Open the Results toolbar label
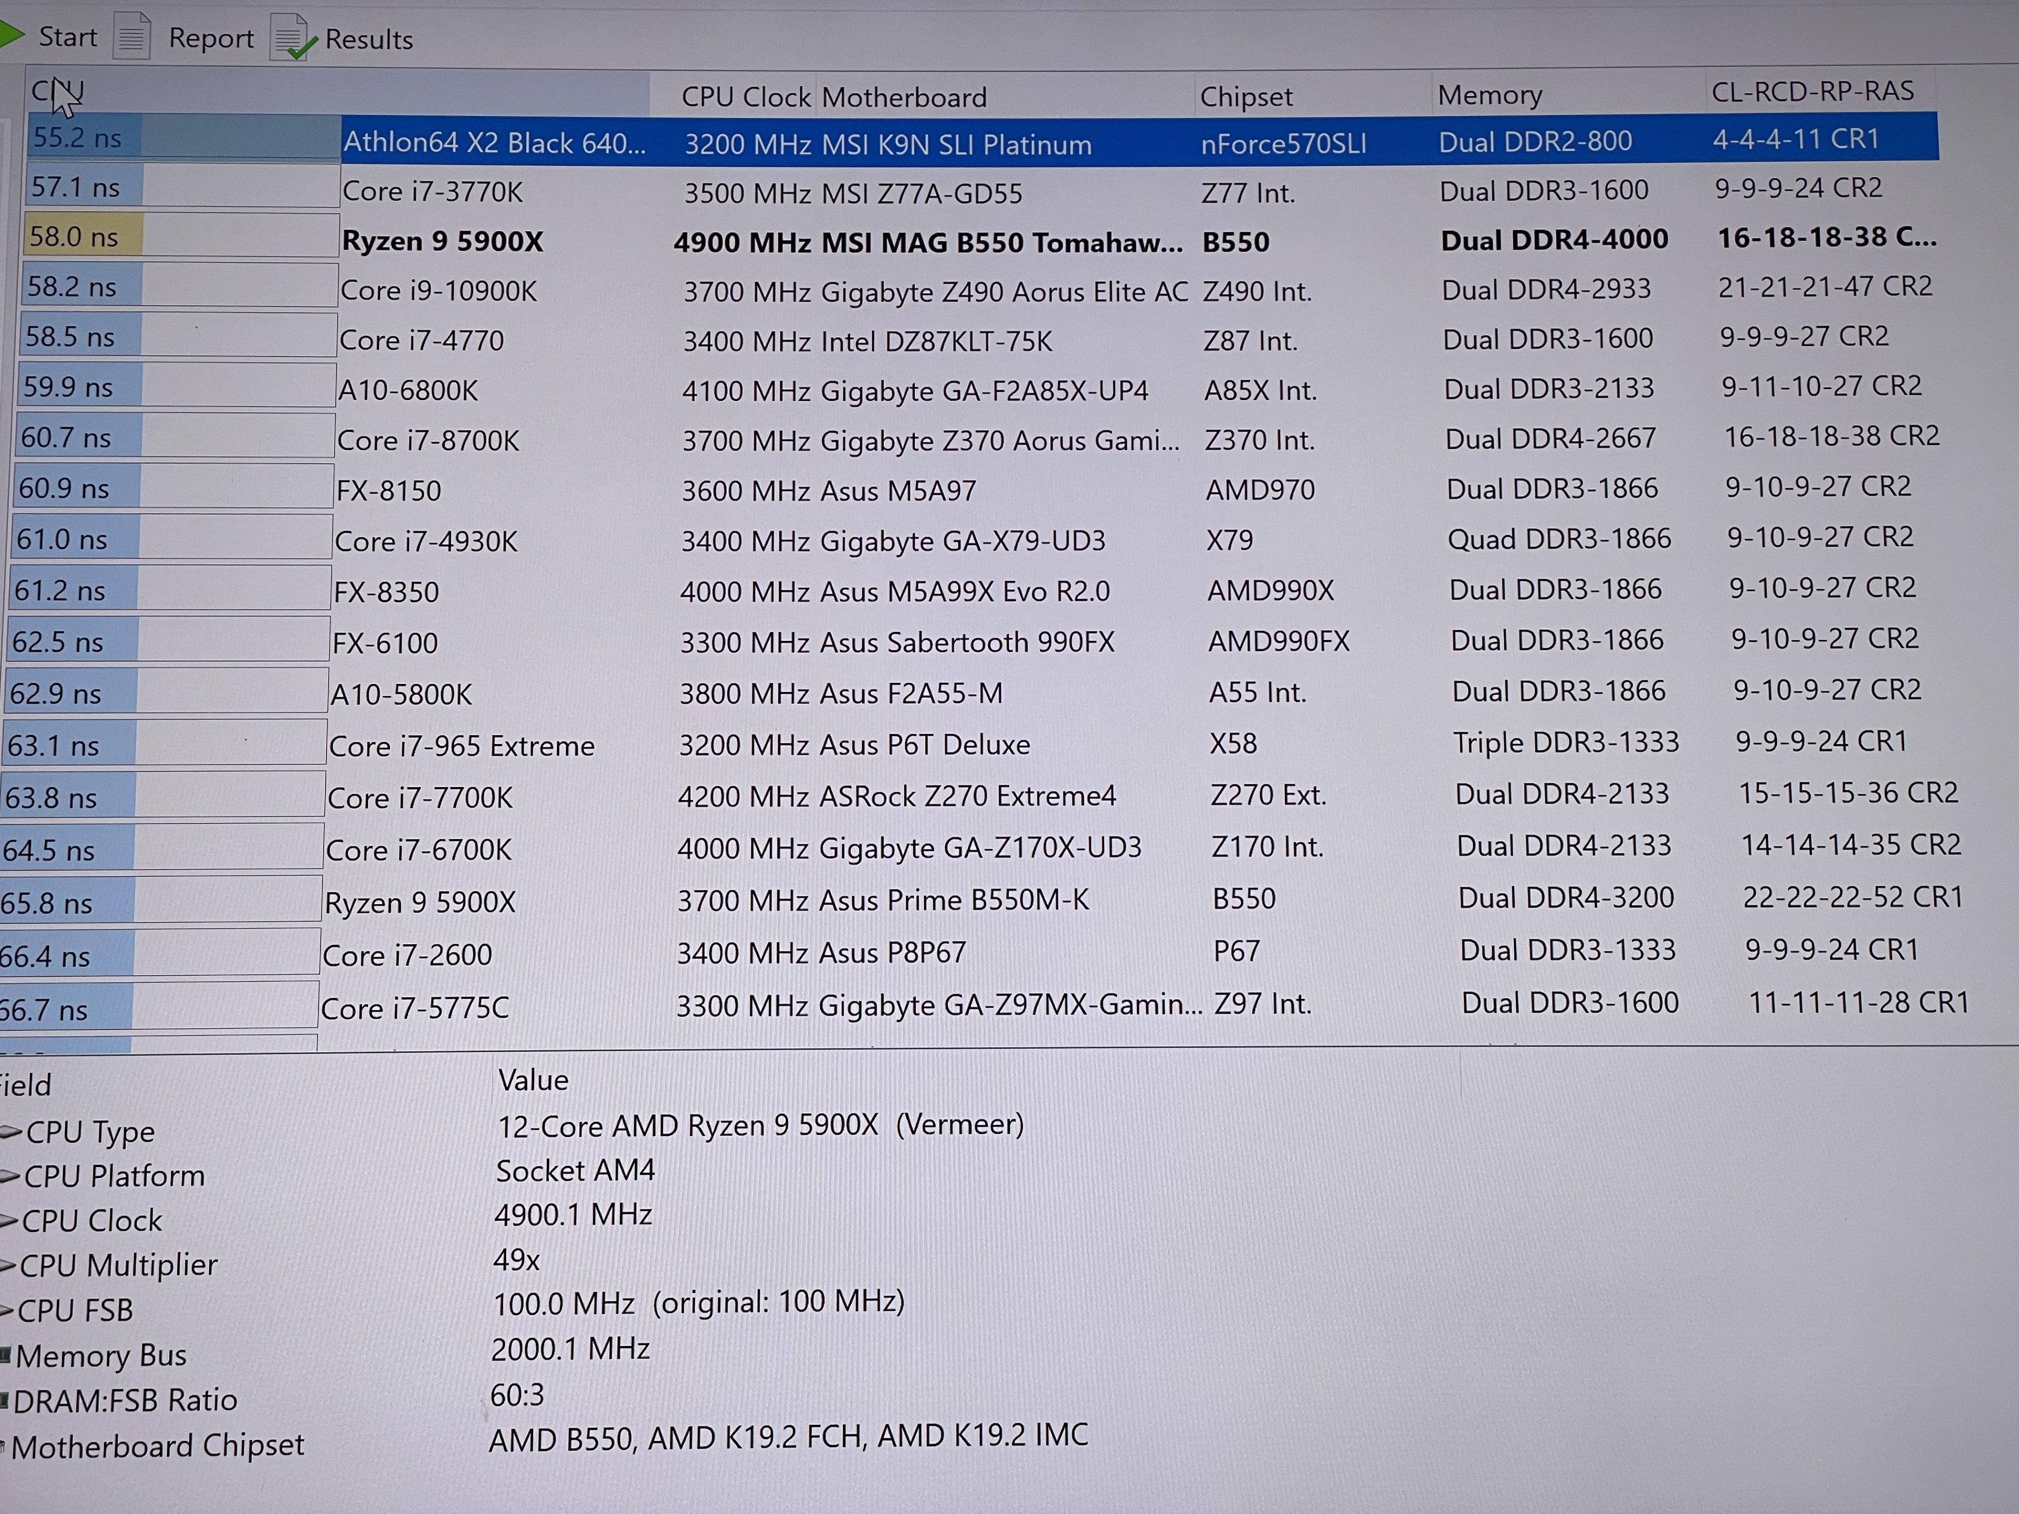This screenshot has height=1514, width=2019. 369,39
